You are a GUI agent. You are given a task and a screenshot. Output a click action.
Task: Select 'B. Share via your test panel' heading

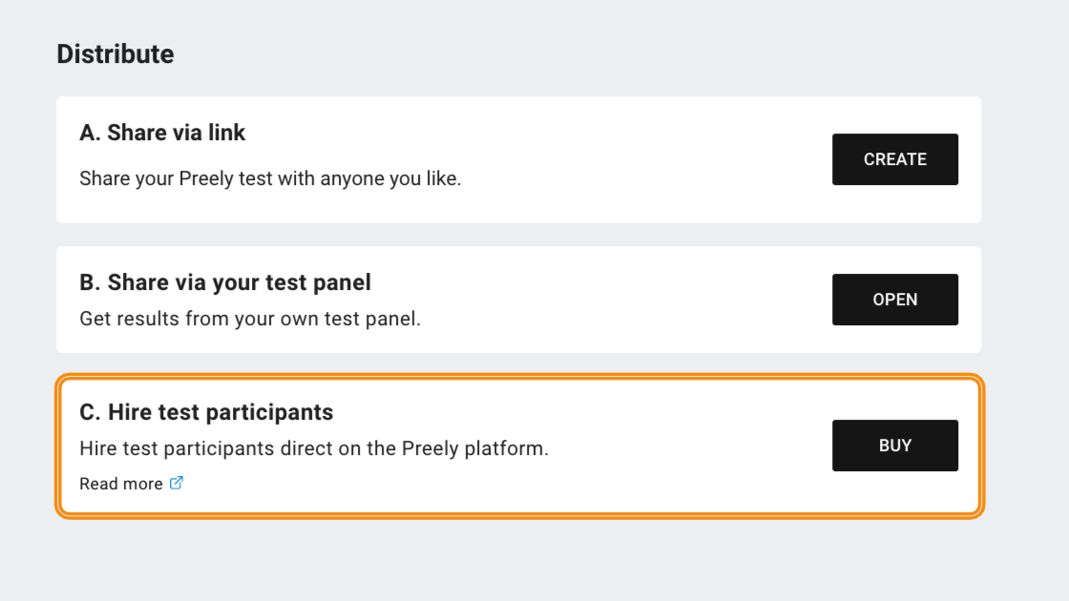point(225,282)
